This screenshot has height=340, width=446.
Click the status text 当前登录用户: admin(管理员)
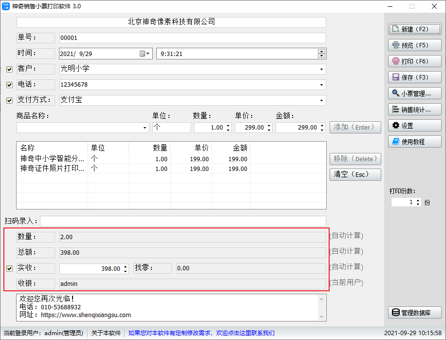pos(43,333)
